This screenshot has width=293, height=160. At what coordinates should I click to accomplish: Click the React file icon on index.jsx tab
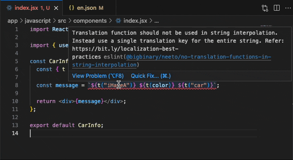(9, 8)
